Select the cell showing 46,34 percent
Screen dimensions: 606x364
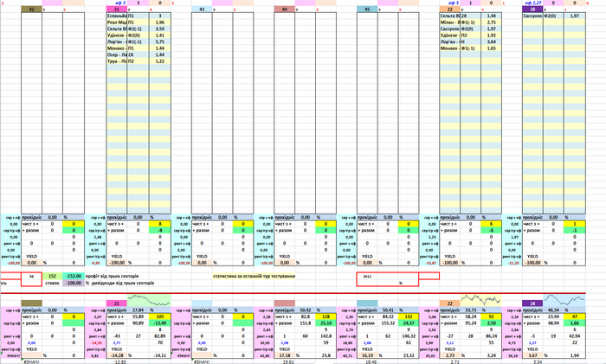tap(553, 310)
